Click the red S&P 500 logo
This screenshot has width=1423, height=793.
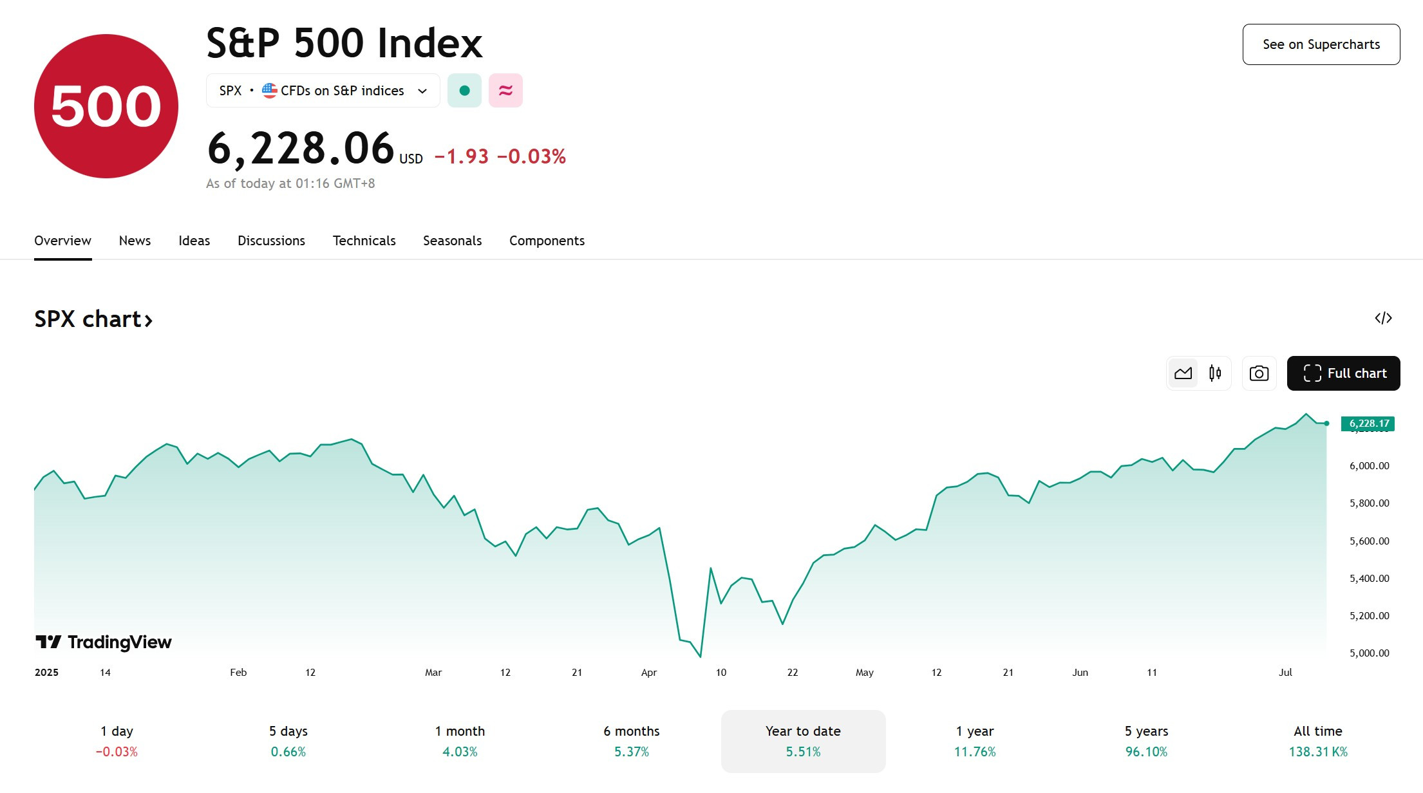106,106
